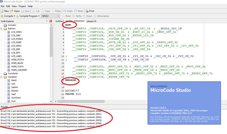Click the editor horizontal scrollbar thumb
This screenshot has height=134, width=227.
pos(81,101)
